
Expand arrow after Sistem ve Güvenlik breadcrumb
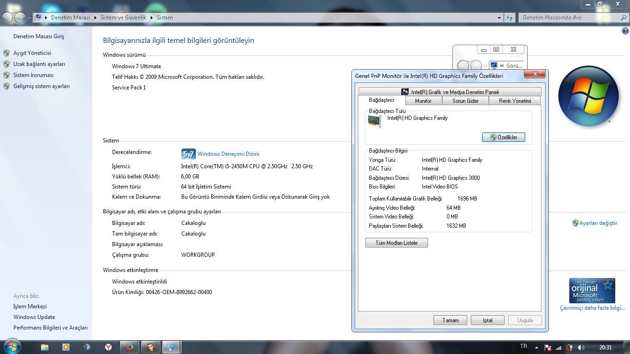[151, 18]
